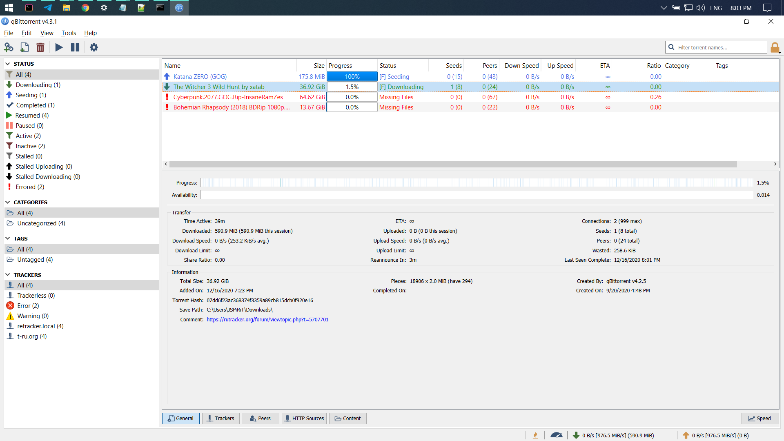Click the global download speed in status bar

613,435
